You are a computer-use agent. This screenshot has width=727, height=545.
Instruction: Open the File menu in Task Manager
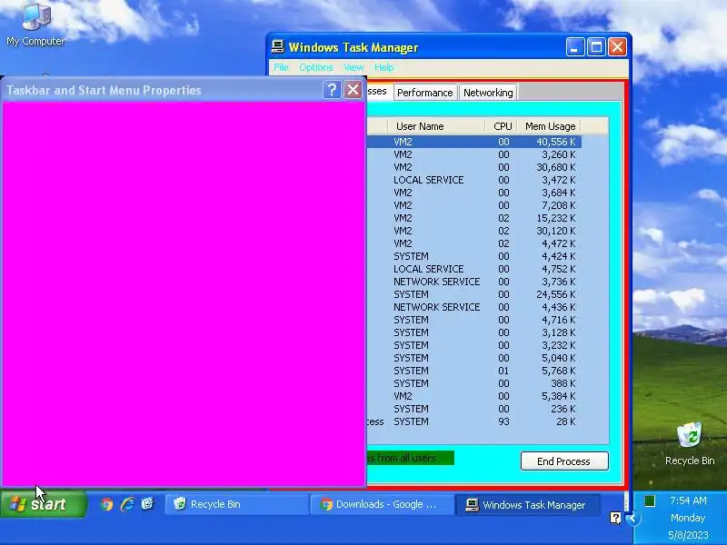(281, 67)
